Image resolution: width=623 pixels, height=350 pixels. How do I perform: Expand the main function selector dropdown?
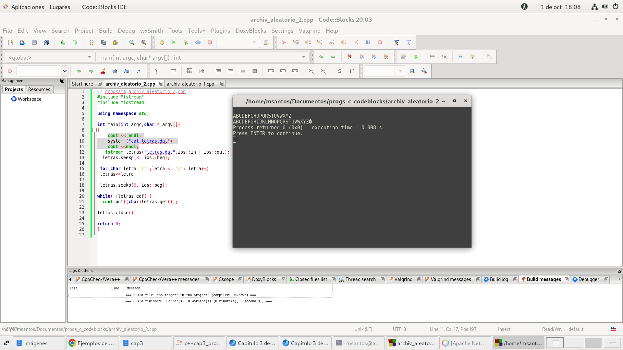click(x=303, y=57)
